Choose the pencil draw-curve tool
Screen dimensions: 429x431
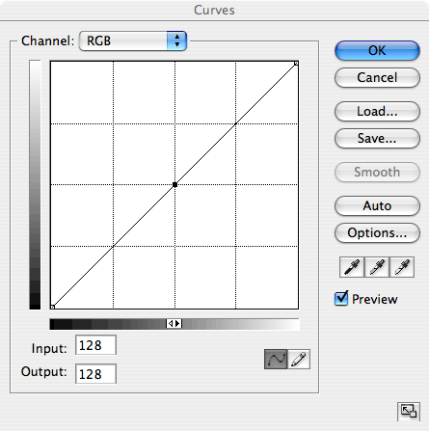(299, 359)
